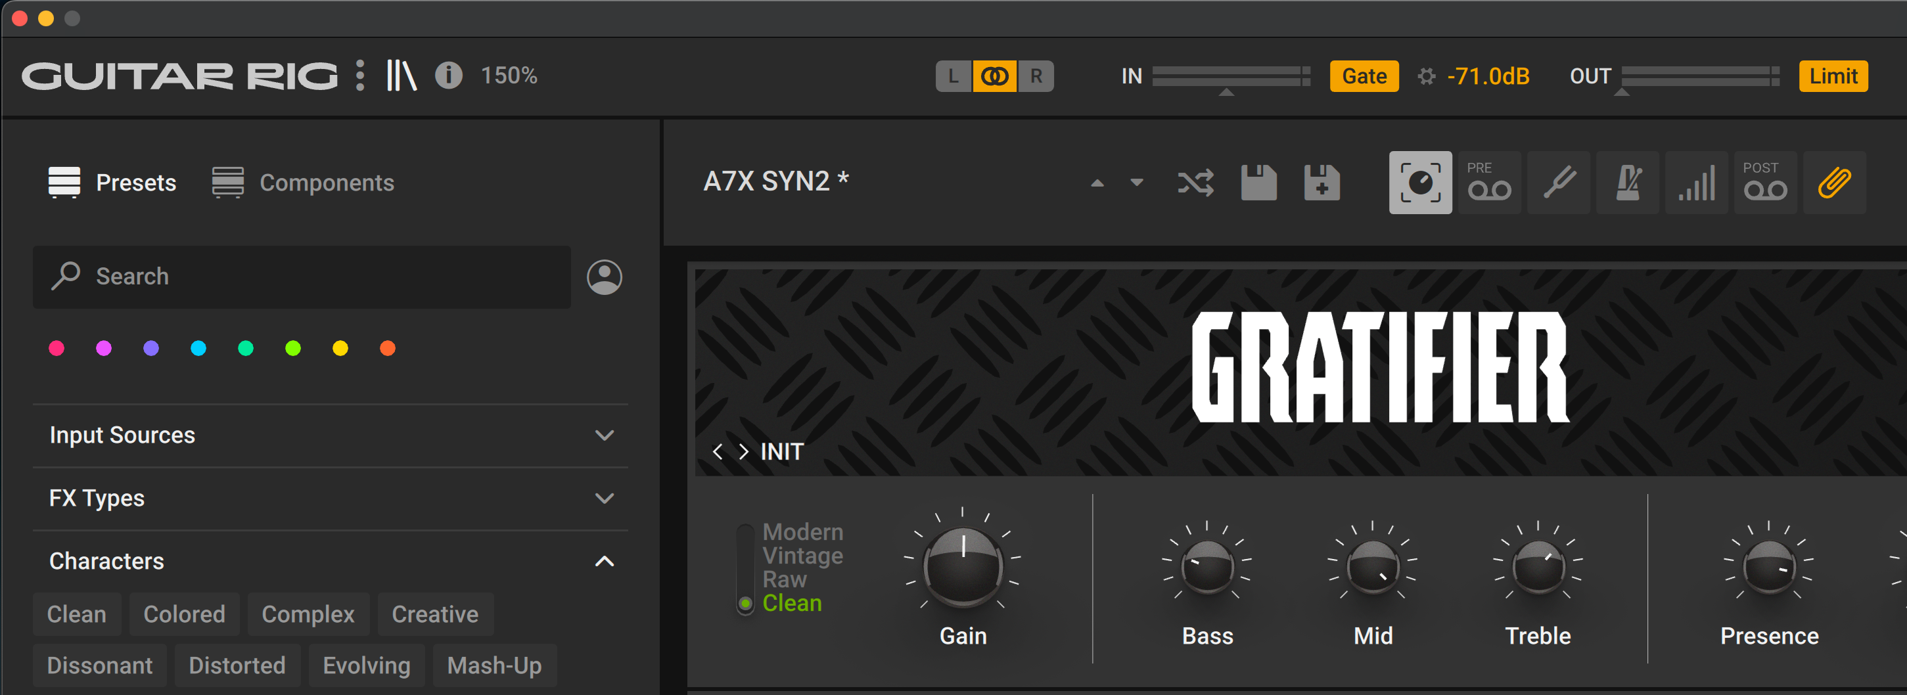This screenshot has width=1907, height=695.
Task: Click the Presence knob
Action: pos(1768,567)
